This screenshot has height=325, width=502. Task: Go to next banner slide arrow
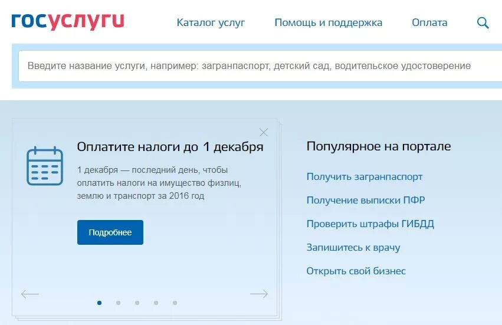point(259,294)
